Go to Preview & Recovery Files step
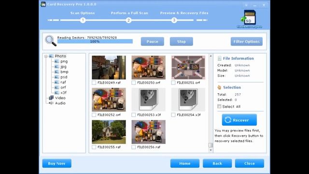The height and width of the screenshot is (174, 309). click(x=184, y=13)
